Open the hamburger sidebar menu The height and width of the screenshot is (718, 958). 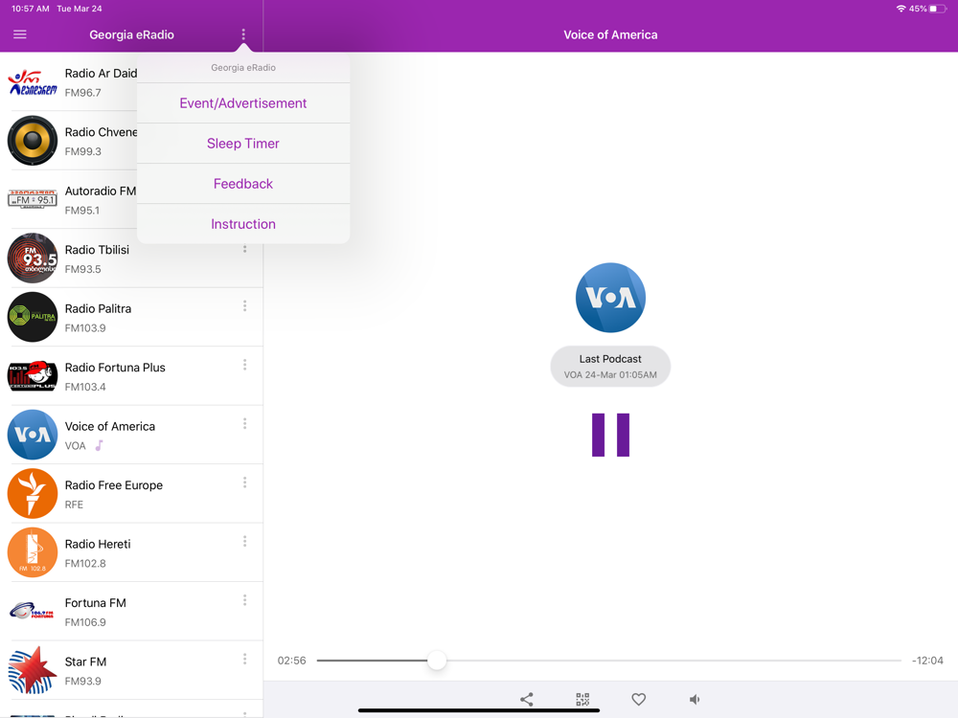pos(19,34)
